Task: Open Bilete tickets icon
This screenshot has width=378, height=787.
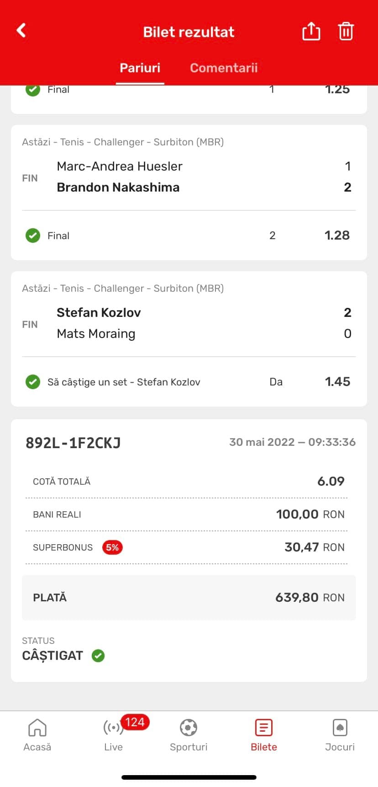Action: click(x=264, y=727)
